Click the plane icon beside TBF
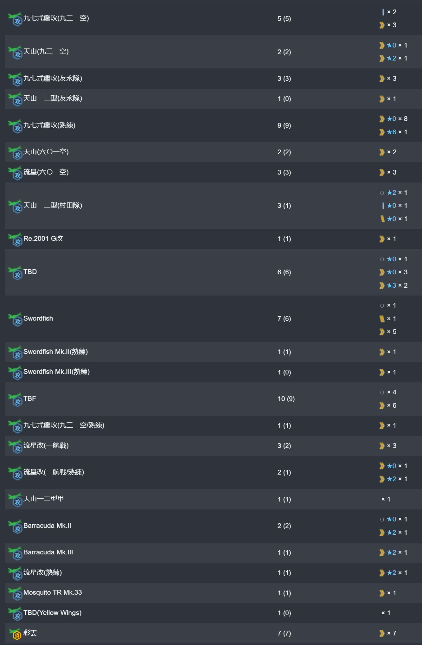The height and width of the screenshot is (645, 422). coord(15,399)
